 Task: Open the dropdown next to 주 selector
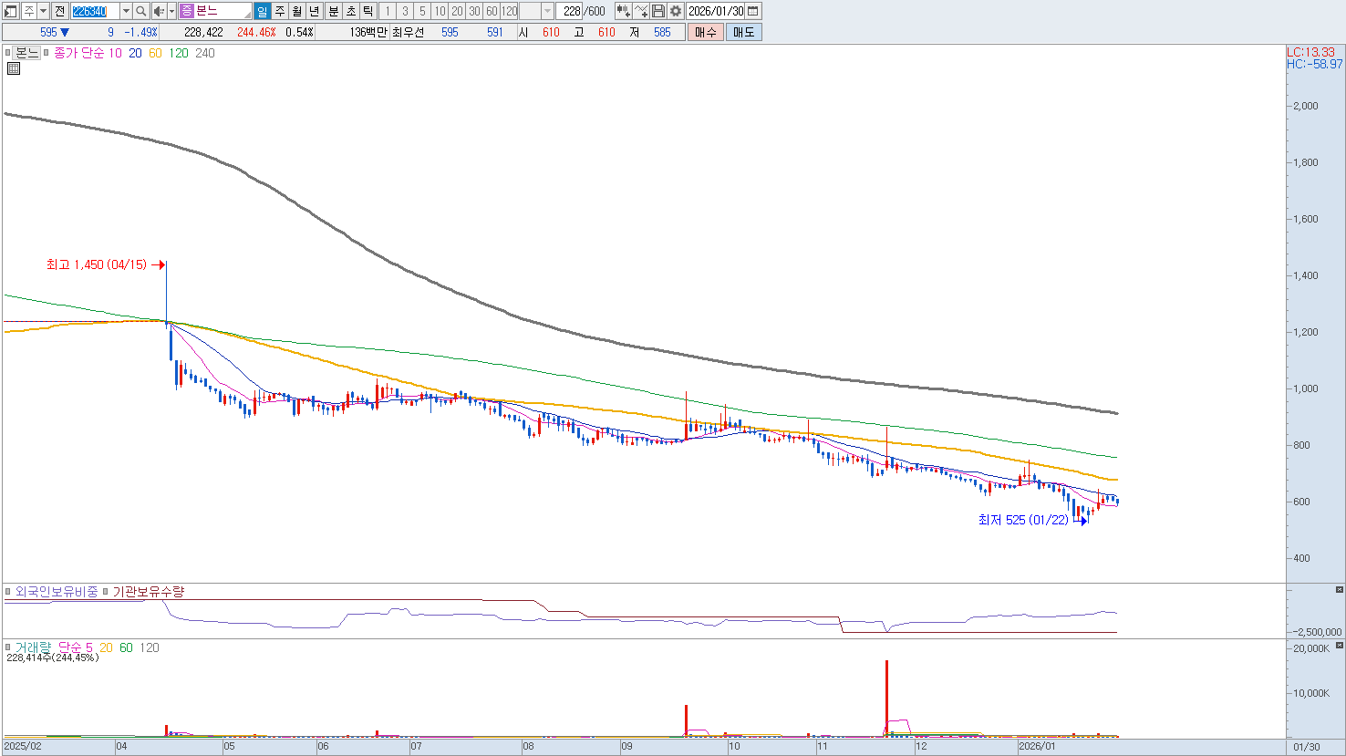tap(43, 11)
